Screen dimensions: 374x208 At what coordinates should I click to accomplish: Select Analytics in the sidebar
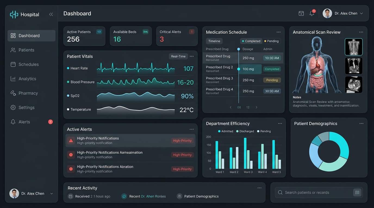[32, 79]
